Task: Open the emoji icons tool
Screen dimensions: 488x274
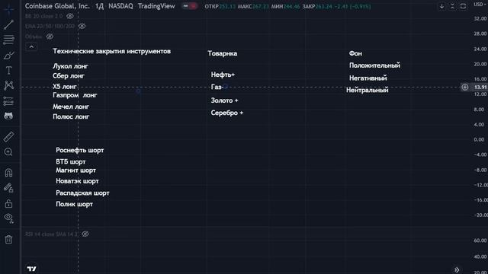Action: click(8, 116)
